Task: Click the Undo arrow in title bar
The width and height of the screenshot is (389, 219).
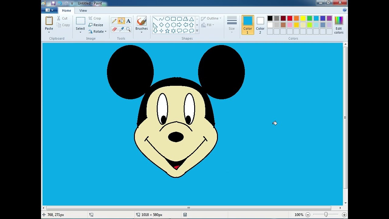Action: [x=60, y=3]
